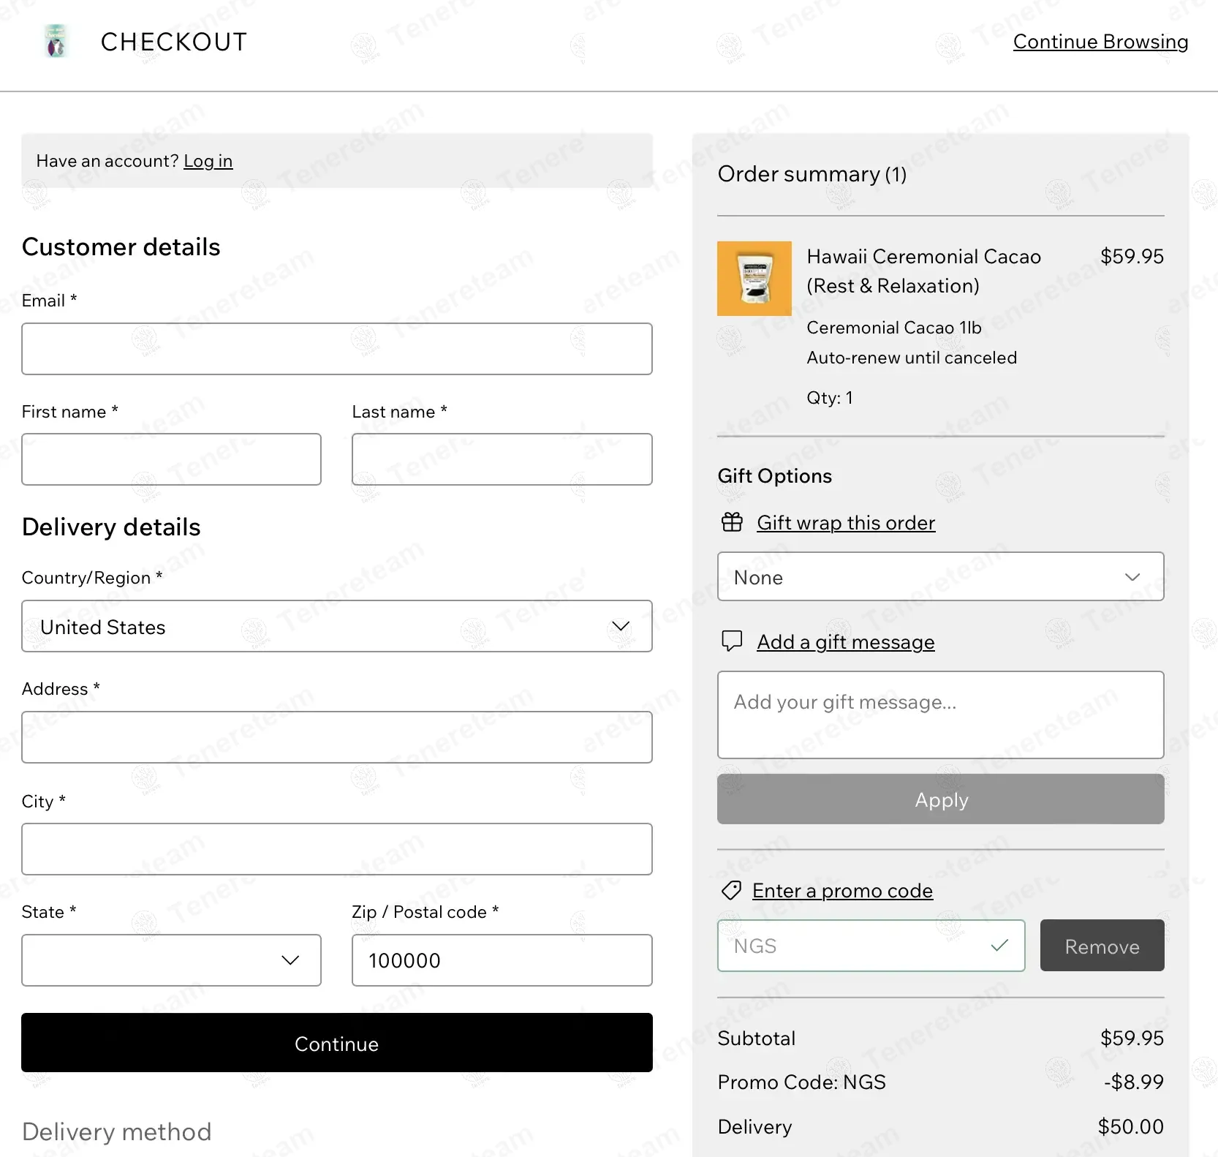Click the Subtotal $59.95 amount

pos(1132,1039)
